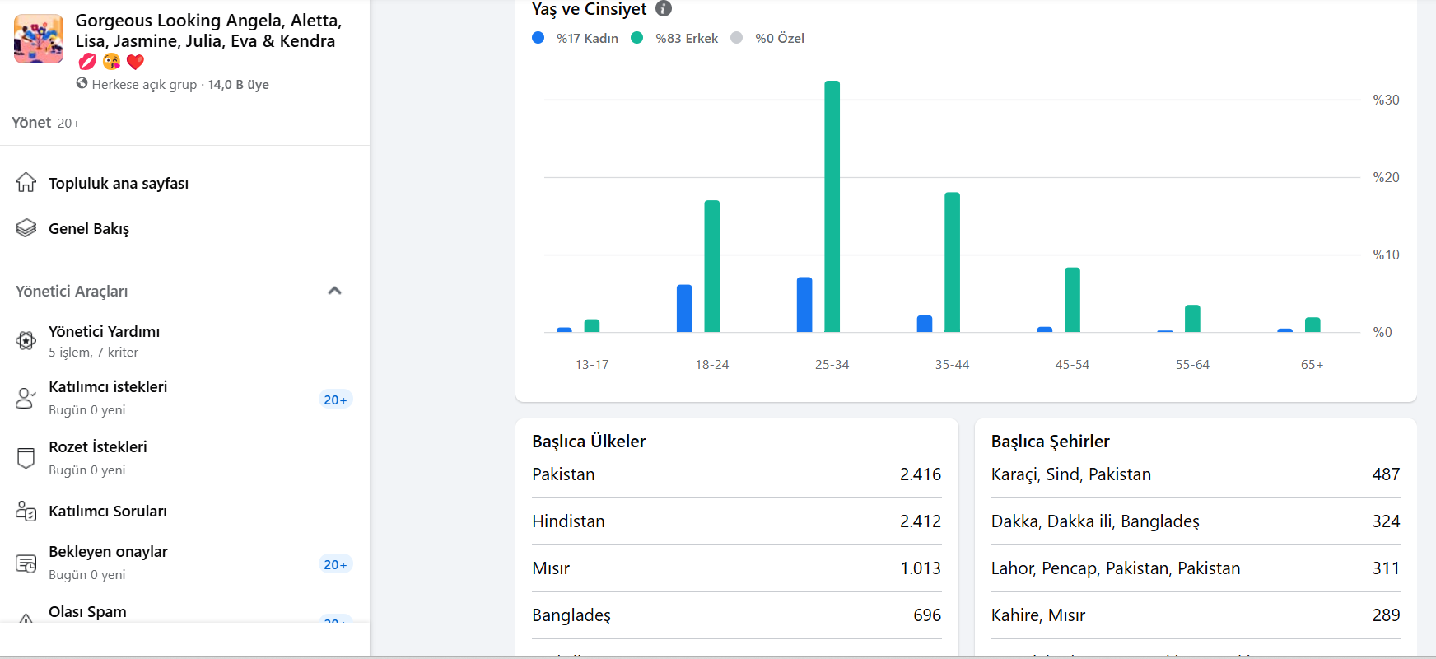Click the Yönetici Araçları heading
Screen dimensions: 1436x659
72,292
